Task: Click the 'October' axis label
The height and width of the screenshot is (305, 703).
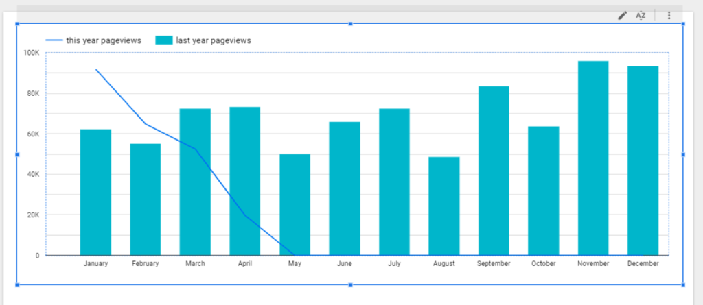Action: (543, 263)
